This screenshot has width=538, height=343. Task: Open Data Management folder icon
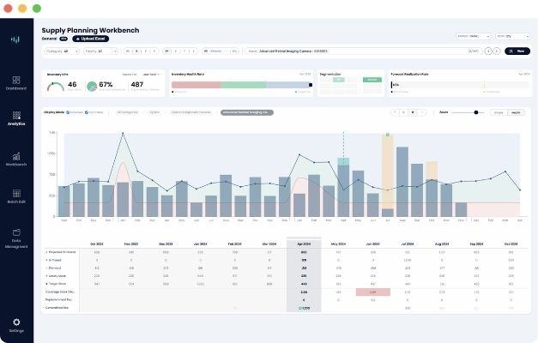(16, 235)
